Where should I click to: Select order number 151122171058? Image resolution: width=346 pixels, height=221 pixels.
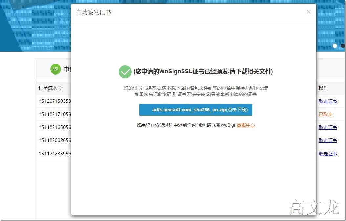(55, 114)
